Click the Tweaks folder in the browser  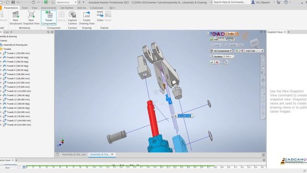point(6,49)
